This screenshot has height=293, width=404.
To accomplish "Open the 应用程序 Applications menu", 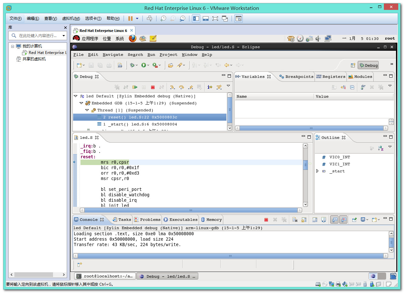I will tap(90, 39).
